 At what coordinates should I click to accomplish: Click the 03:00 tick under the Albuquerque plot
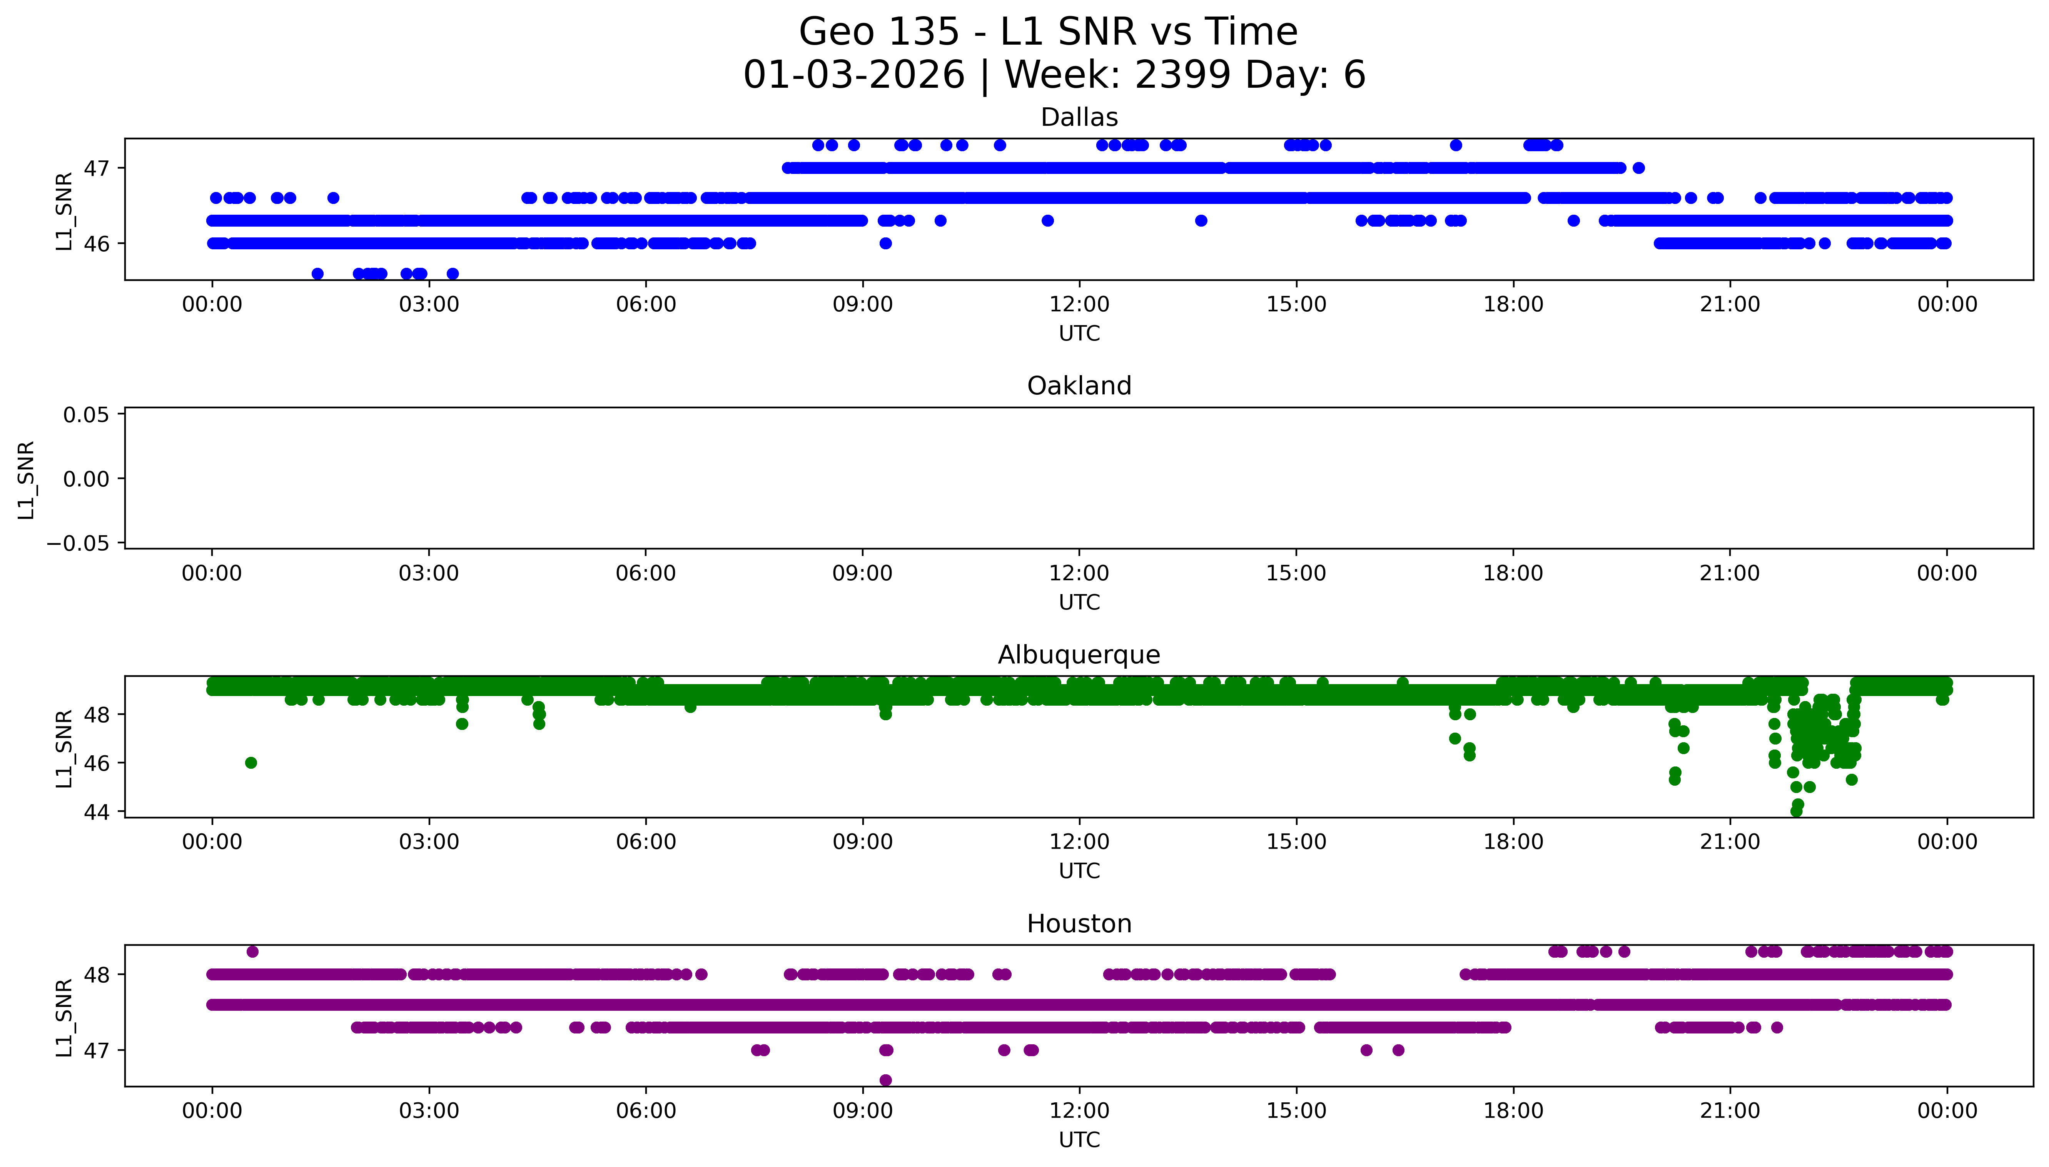point(429,842)
